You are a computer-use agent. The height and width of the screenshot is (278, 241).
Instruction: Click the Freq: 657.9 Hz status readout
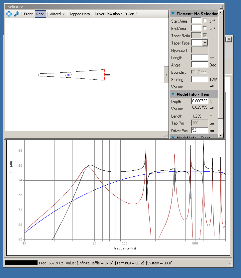[51, 263]
